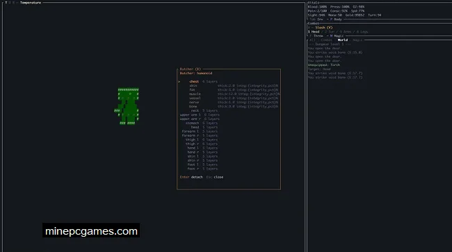Click the fat layer under chest
This screenshot has width=452, height=252.
point(234,90)
